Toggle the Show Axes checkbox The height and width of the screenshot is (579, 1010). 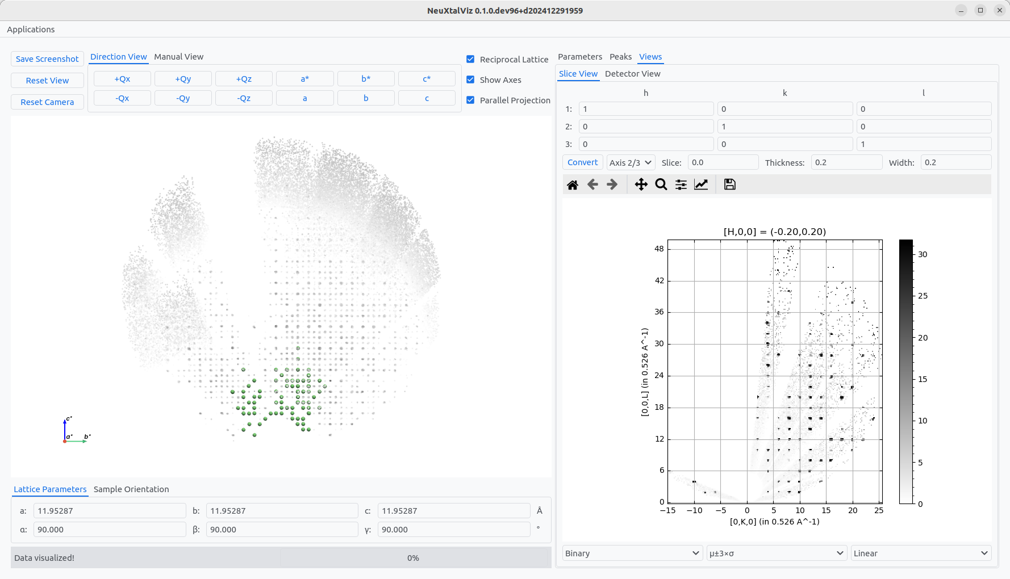pyautogui.click(x=470, y=79)
